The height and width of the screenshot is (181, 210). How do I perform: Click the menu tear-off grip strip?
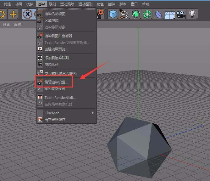[66, 9]
